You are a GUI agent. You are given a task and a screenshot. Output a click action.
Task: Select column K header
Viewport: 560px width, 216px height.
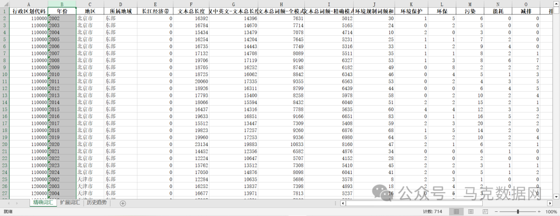click(x=411, y=4)
